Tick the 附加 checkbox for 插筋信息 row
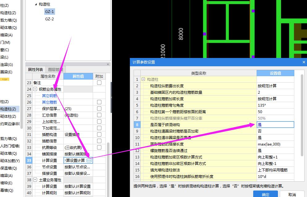Viewport: 307px width, 197px height. [99, 141]
